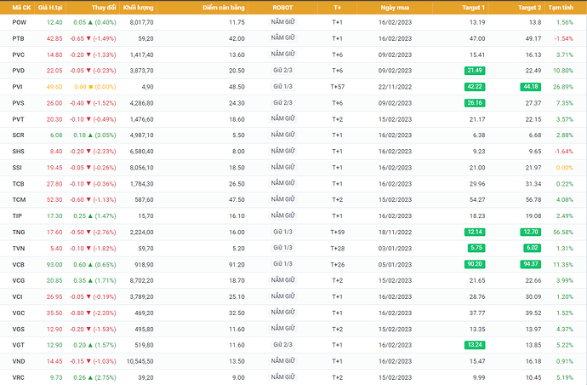Sort by Tạm tính column header
This screenshot has width=587, height=385.
(561, 7)
